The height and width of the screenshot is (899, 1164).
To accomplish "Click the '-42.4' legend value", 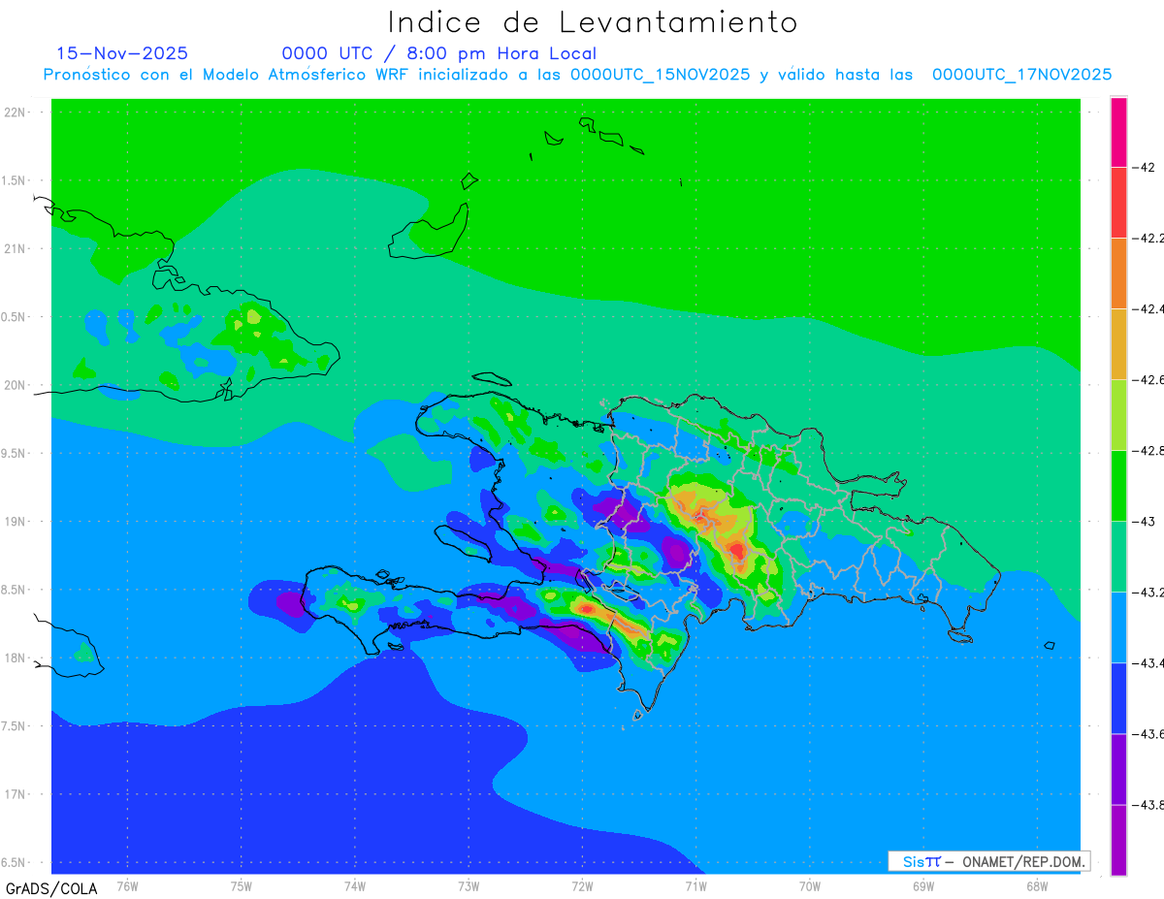I will point(1148,308).
